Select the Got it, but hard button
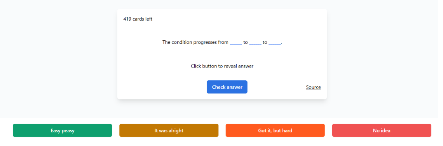Viewport: 443px width, 146px height. pyautogui.click(x=275, y=130)
